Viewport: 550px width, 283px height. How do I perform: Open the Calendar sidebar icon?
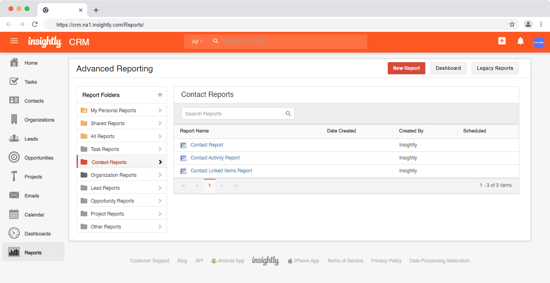[14, 214]
